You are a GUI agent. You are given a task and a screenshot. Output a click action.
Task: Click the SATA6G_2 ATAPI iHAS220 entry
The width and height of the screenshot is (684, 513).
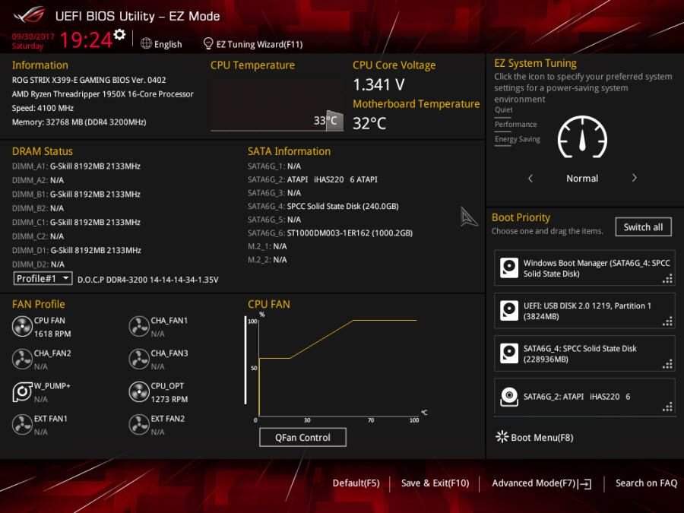[x=313, y=179]
